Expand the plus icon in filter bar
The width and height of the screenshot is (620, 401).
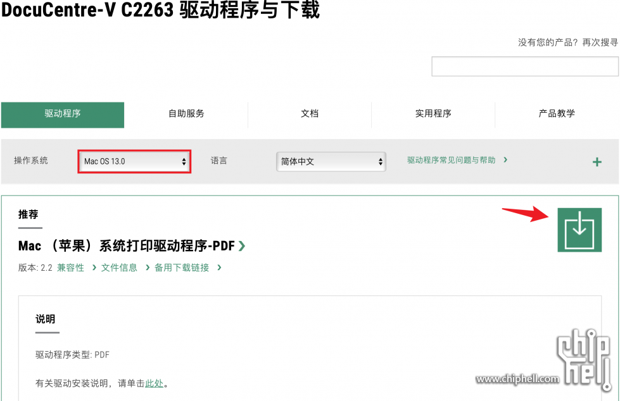597,162
